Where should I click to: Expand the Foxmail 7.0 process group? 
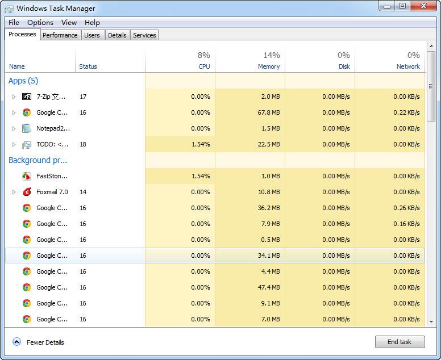click(14, 192)
